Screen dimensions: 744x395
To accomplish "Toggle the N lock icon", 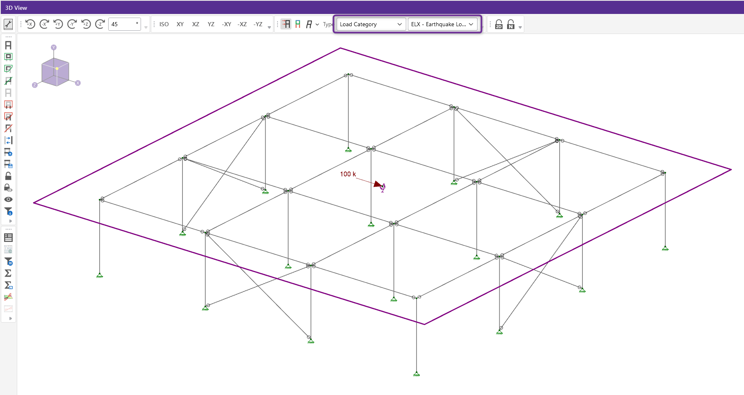I will pos(511,24).
